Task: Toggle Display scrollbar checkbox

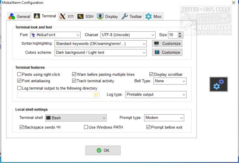Action: point(151,74)
